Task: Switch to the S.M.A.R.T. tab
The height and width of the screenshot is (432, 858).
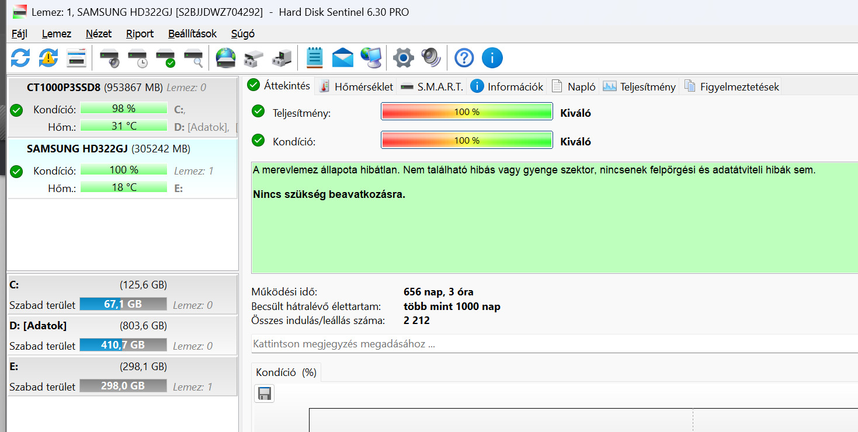Action: coord(432,86)
